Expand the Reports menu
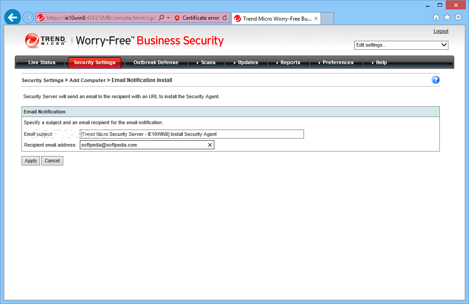This screenshot has width=469, height=304. click(x=288, y=62)
